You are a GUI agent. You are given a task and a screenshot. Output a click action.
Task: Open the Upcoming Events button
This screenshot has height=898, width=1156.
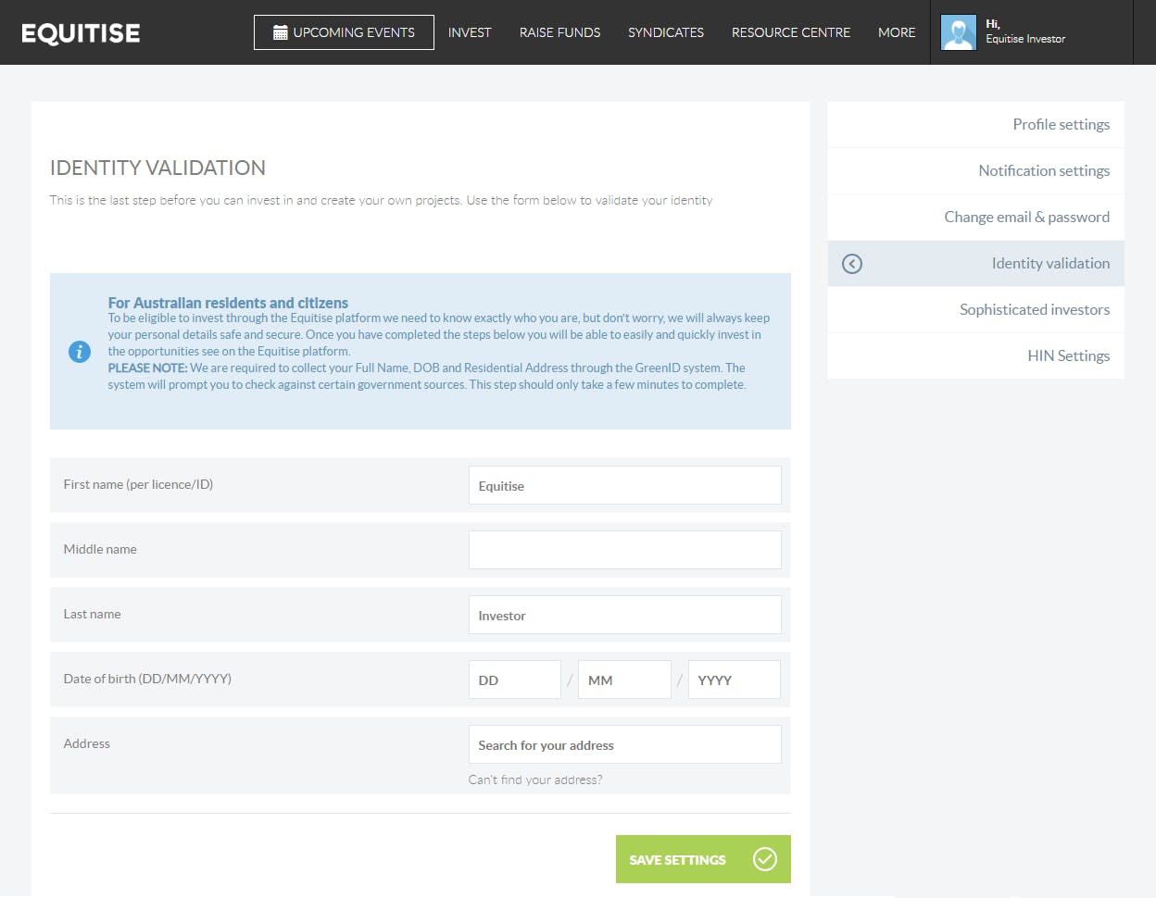pyautogui.click(x=344, y=32)
